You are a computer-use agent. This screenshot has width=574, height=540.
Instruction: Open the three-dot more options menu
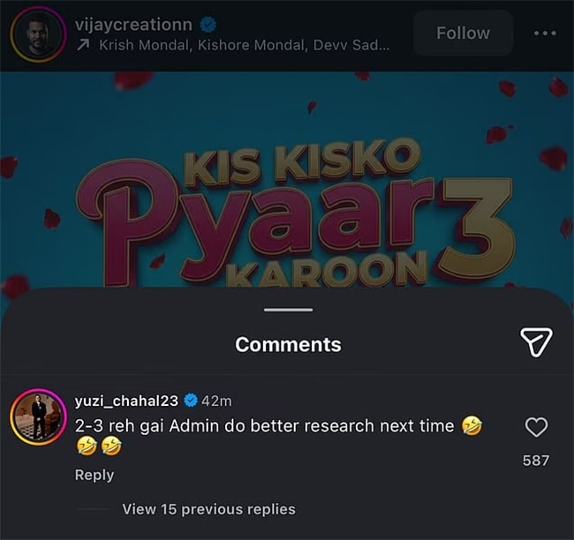545,34
